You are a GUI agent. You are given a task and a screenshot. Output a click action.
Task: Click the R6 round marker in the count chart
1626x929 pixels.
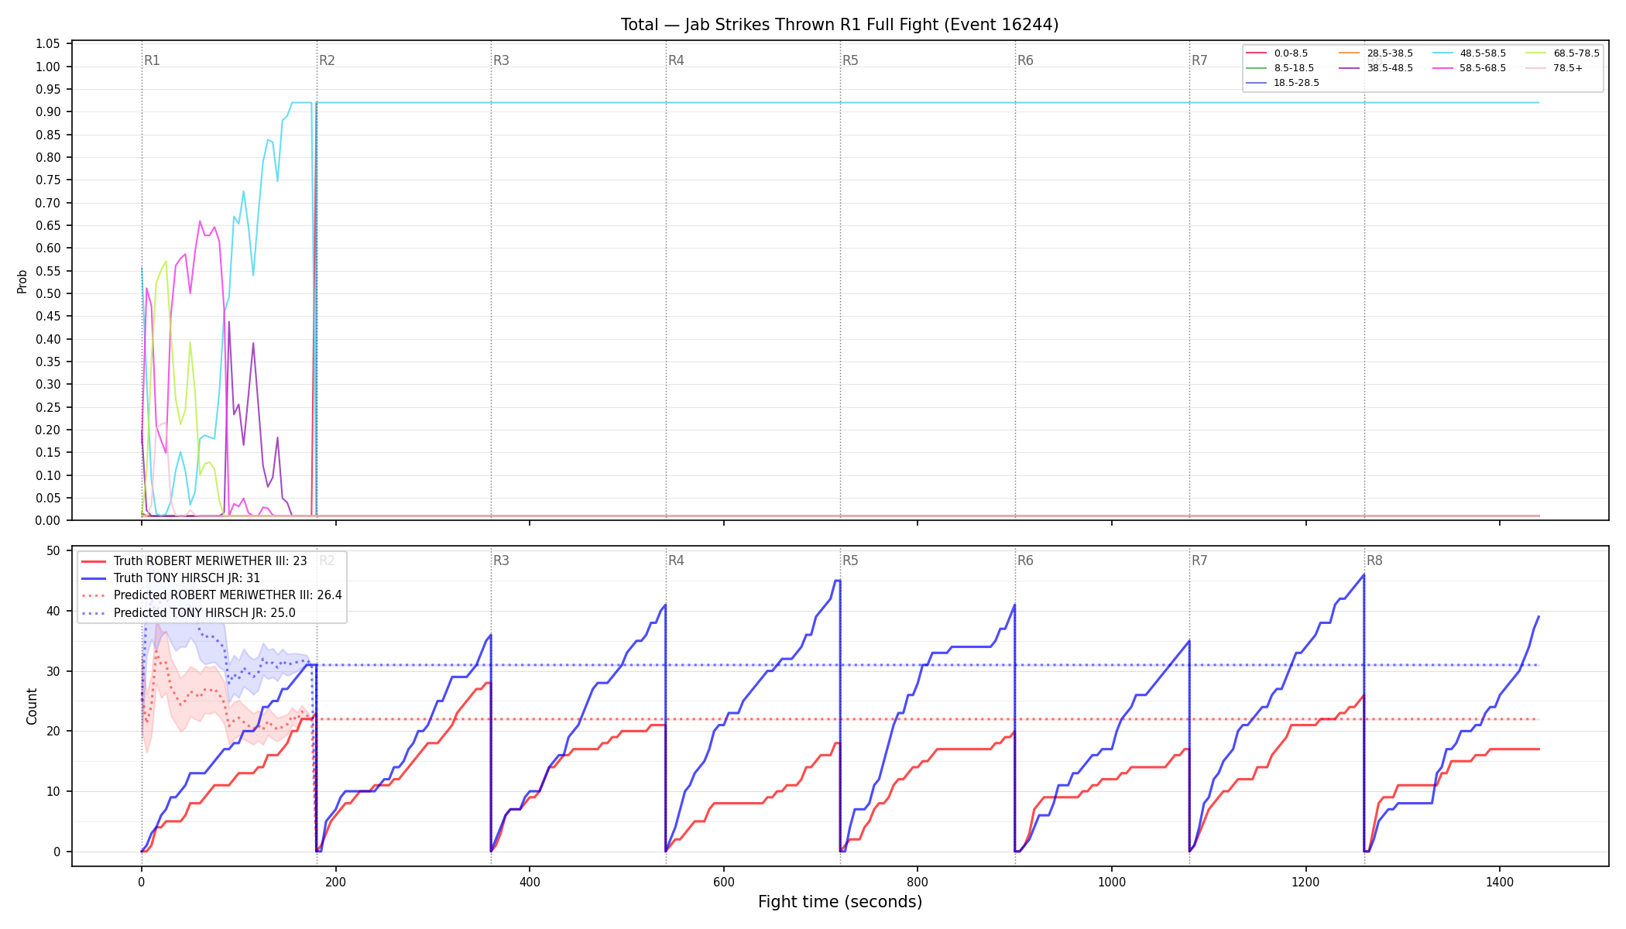pos(1025,560)
